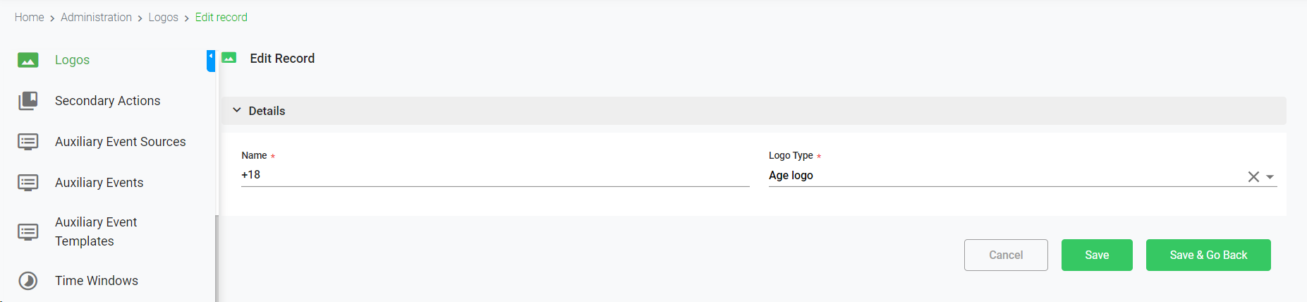Clear the Logo Type selection
This screenshot has height=302, width=1307.
tap(1253, 176)
